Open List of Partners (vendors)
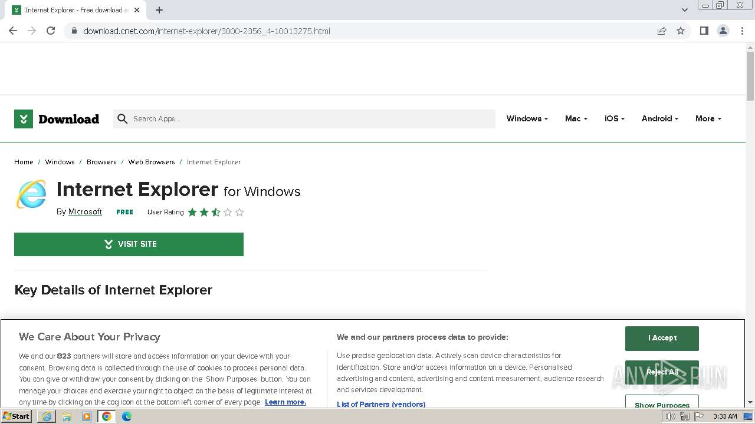The image size is (755, 424). click(x=381, y=405)
